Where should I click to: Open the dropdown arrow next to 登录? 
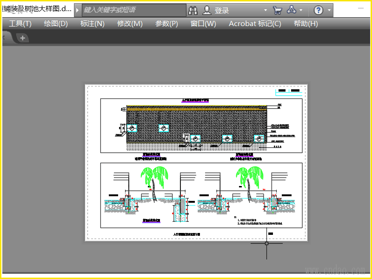point(266,10)
